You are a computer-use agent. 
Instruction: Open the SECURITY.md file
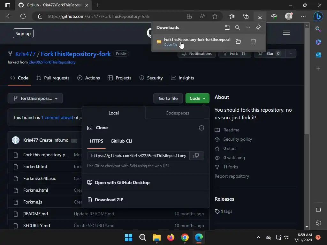(37, 226)
